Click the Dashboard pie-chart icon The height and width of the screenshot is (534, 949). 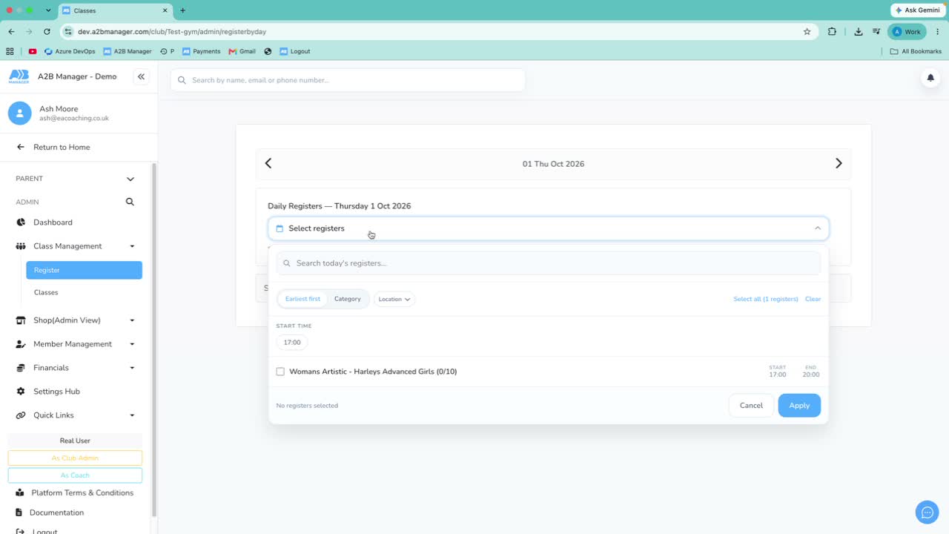(x=21, y=222)
